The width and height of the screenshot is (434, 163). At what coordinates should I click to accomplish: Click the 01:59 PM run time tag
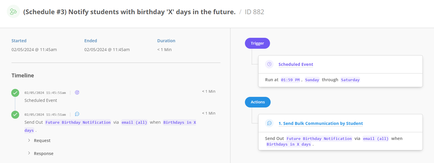click(290, 80)
